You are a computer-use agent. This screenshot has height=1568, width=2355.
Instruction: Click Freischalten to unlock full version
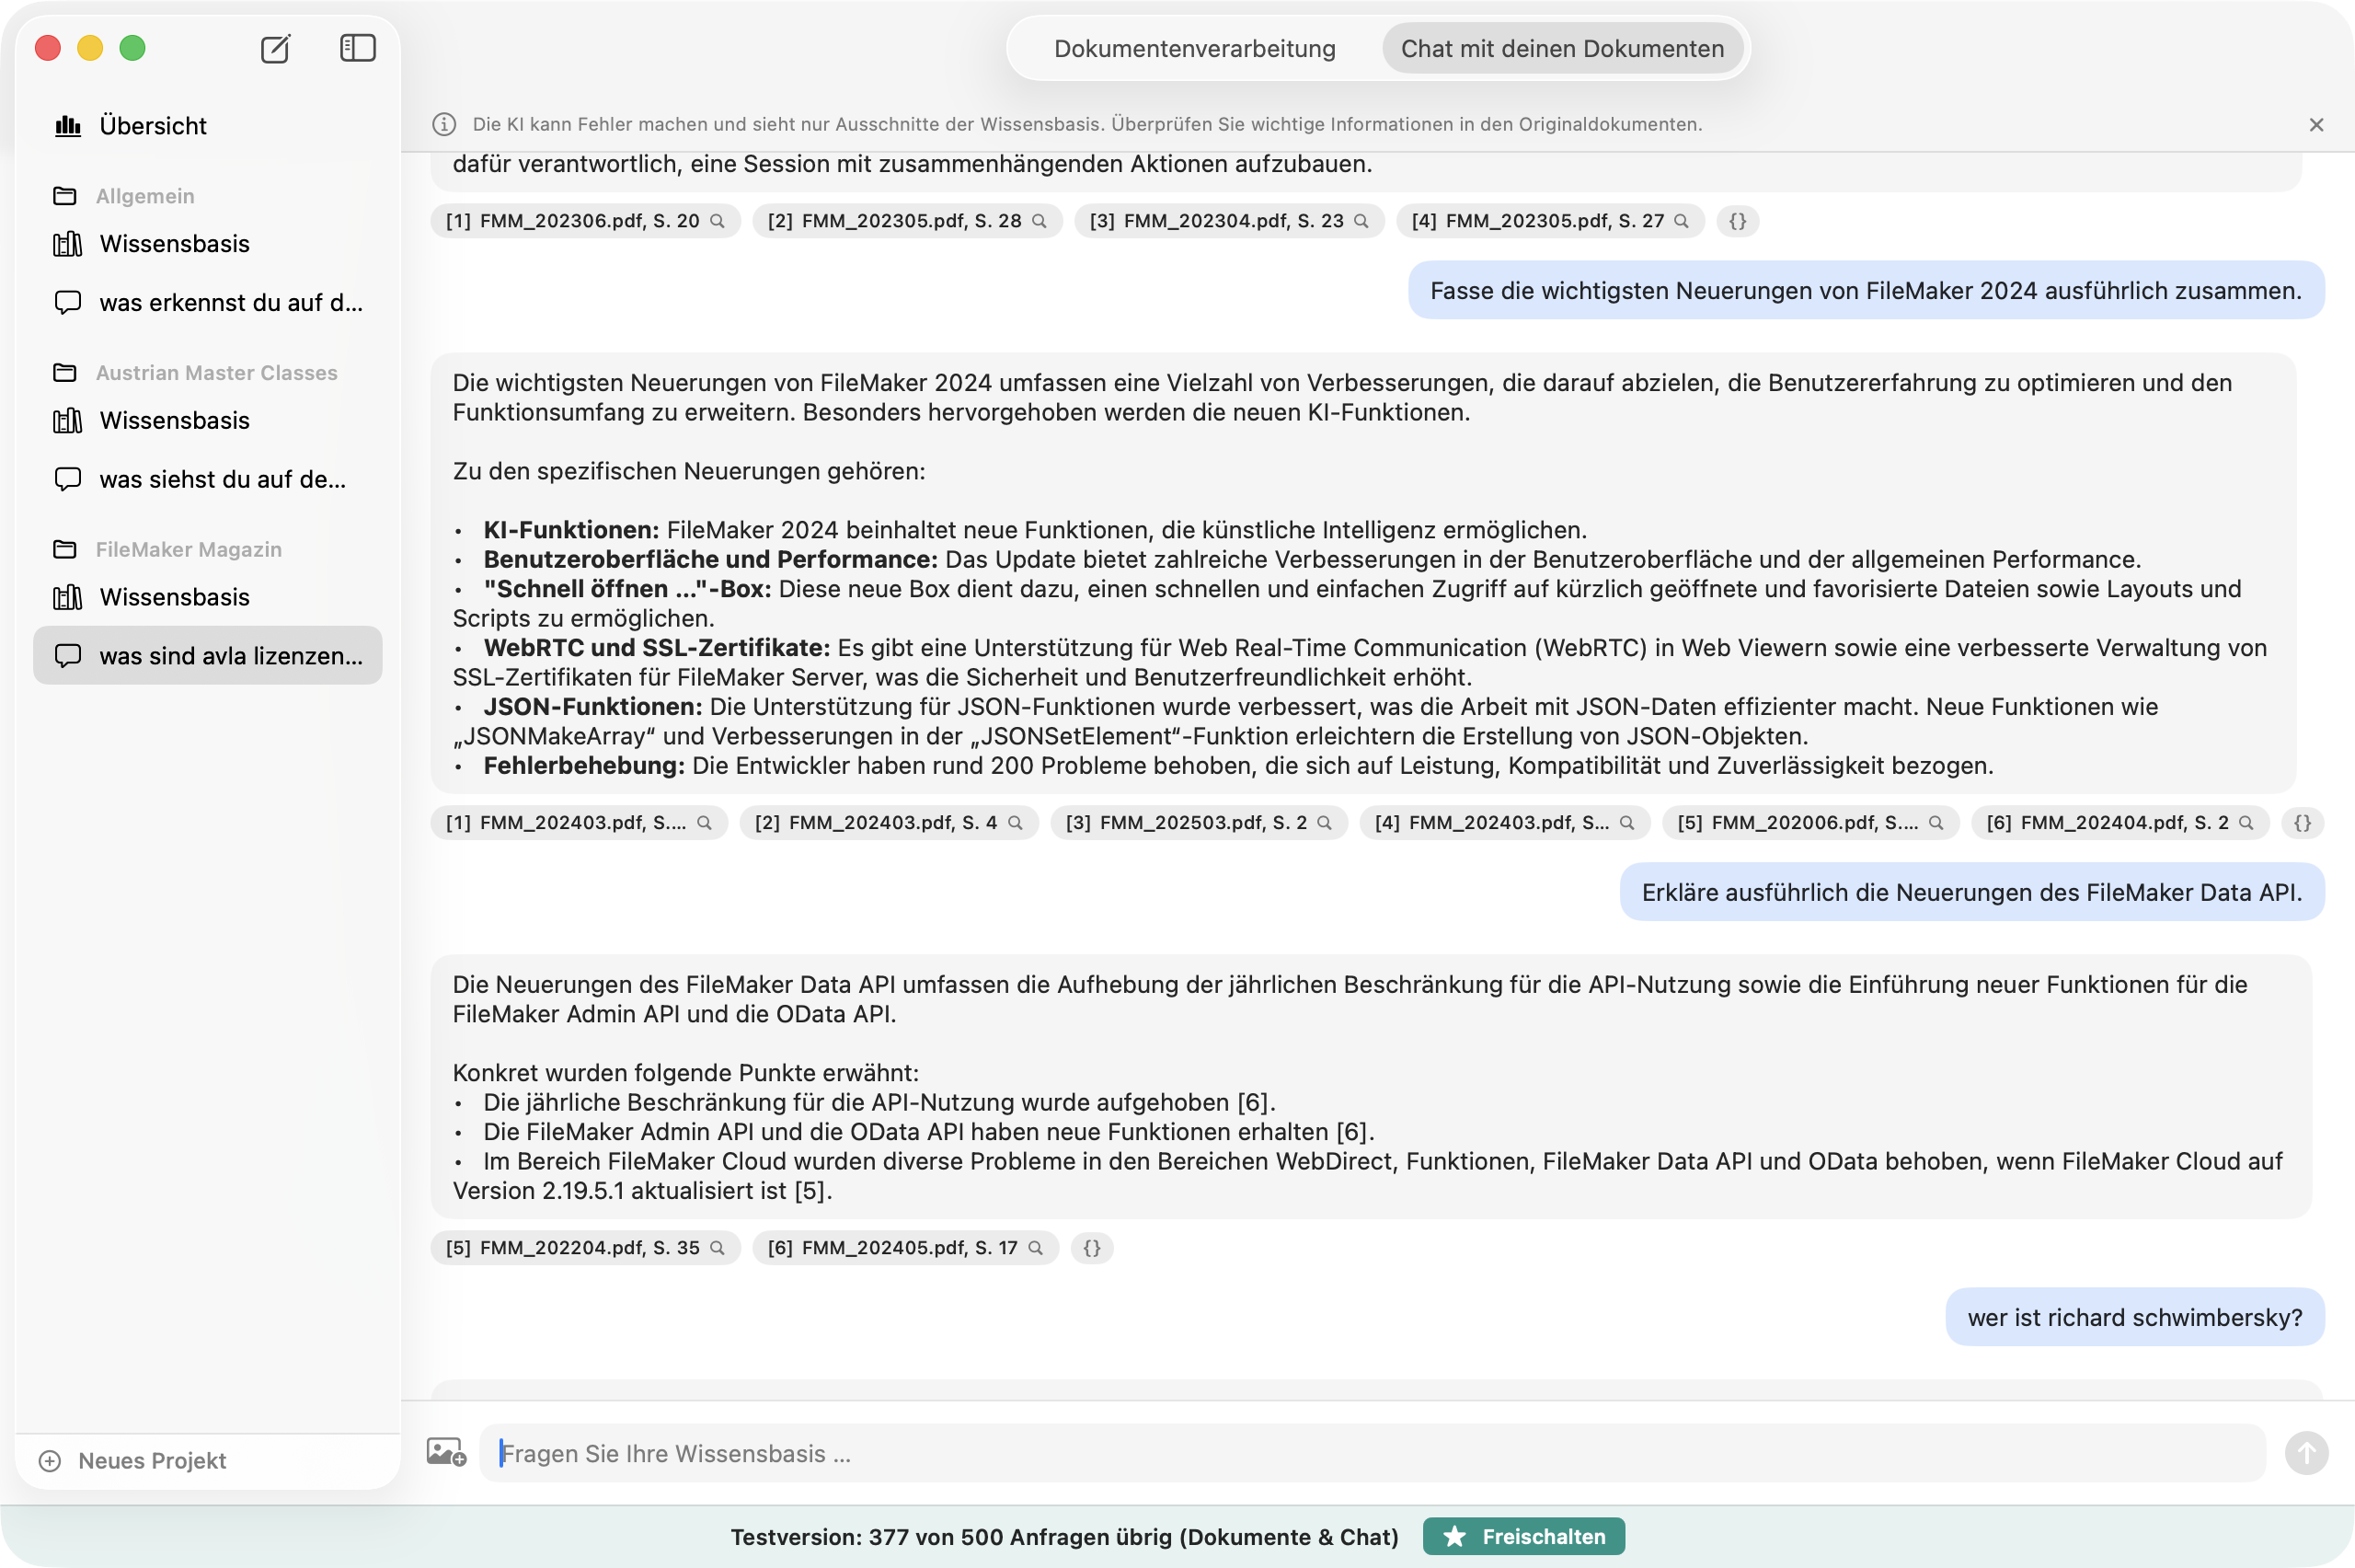[x=1524, y=1537]
